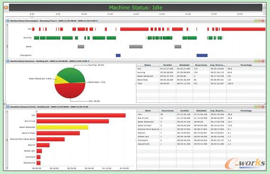Click the Machine Status Chronological panel icon

pos(8,21)
